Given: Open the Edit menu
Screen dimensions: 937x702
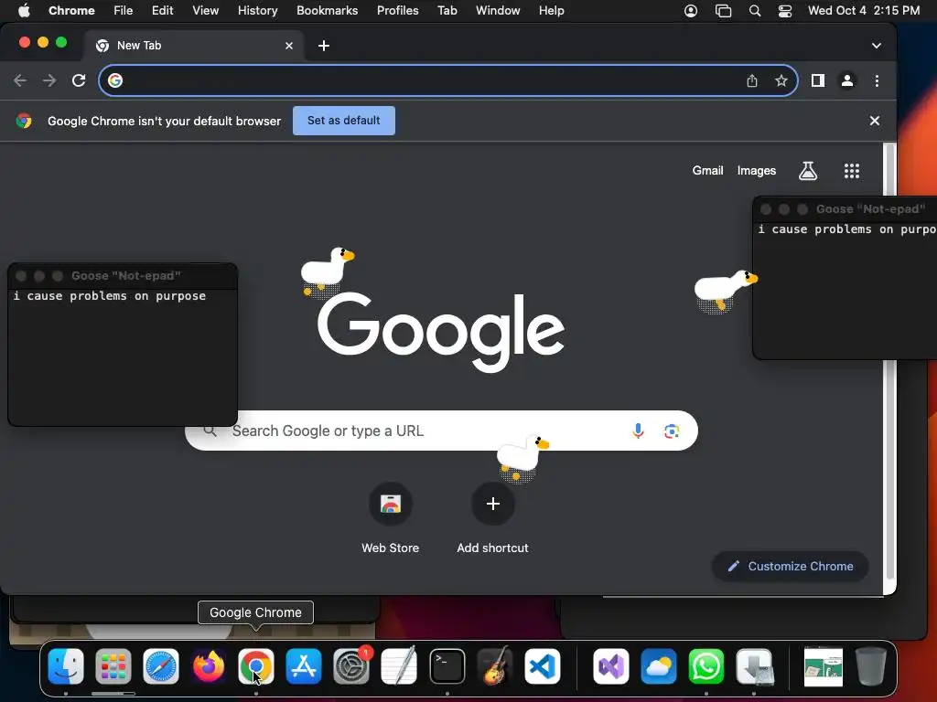Looking at the screenshot, I should coord(162,11).
